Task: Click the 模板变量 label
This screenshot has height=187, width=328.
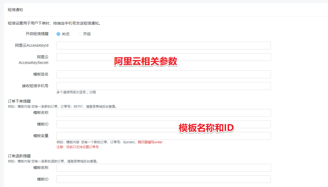Action: (41, 136)
